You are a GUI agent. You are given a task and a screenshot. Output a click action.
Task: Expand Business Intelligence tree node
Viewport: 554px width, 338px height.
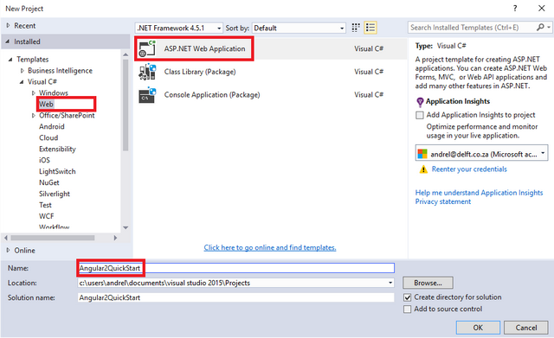[x=23, y=71]
